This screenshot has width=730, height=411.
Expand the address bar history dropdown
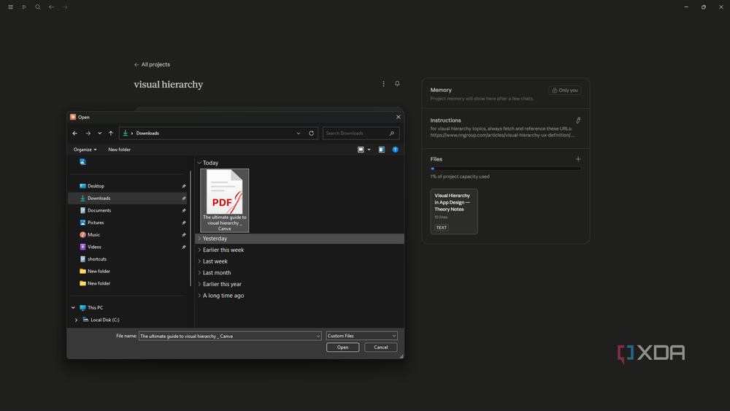tap(299, 133)
